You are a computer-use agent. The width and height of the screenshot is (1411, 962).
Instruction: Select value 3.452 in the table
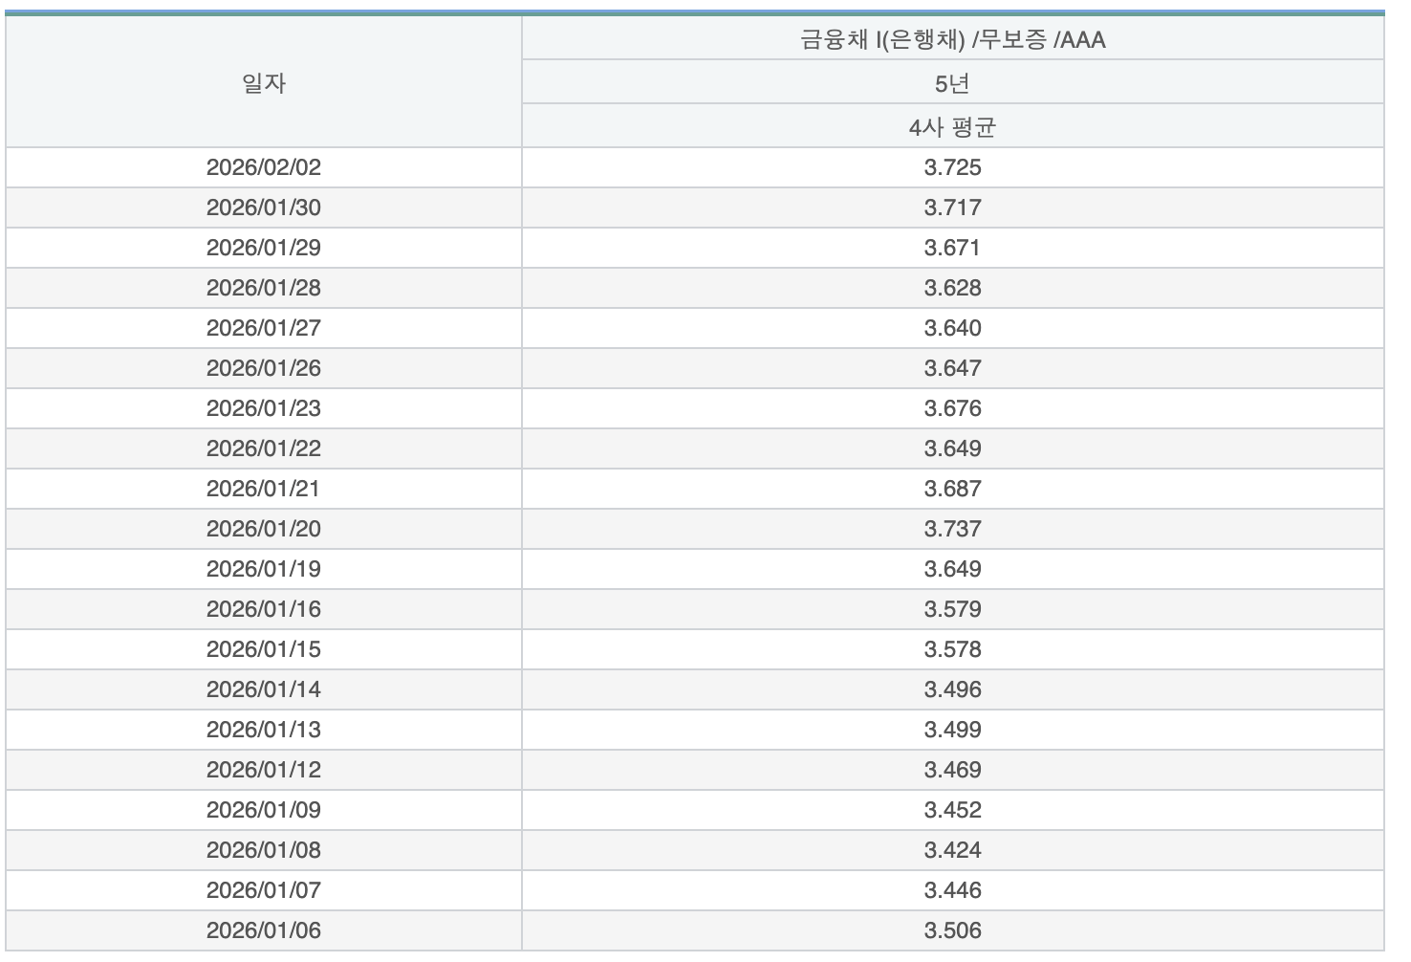point(953,810)
